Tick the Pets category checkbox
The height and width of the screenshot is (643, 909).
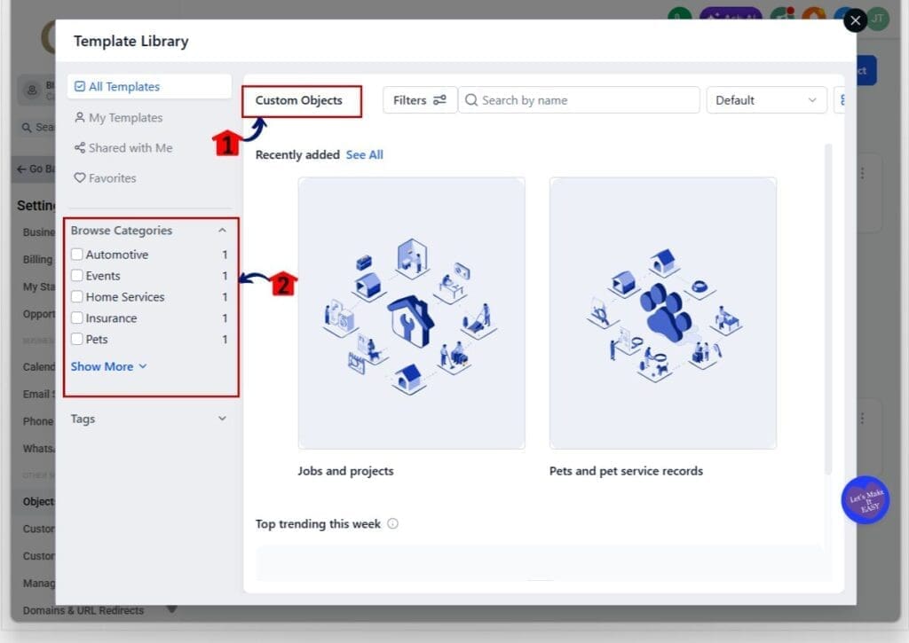coord(77,340)
